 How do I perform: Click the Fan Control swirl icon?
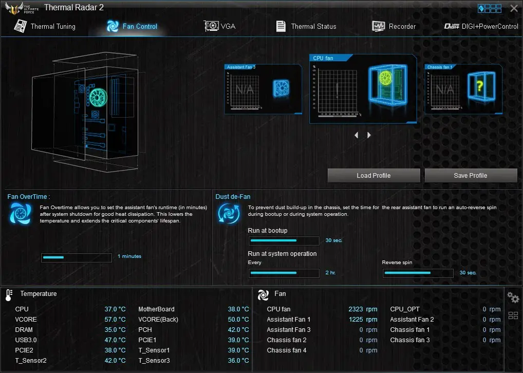(113, 26)
